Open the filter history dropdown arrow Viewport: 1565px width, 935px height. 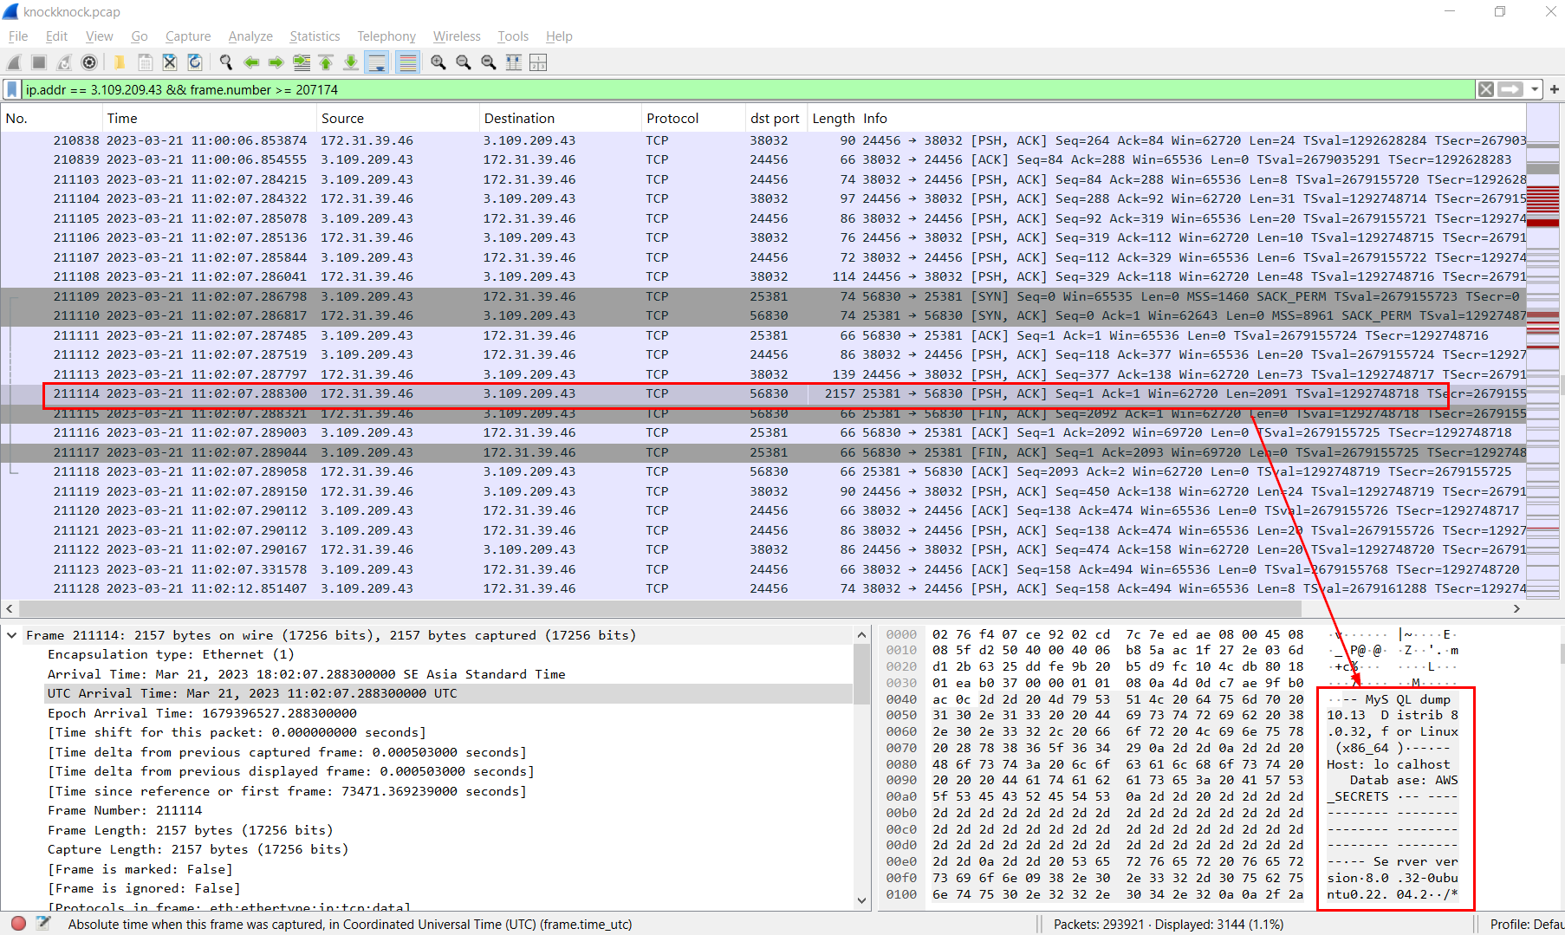1535,89
